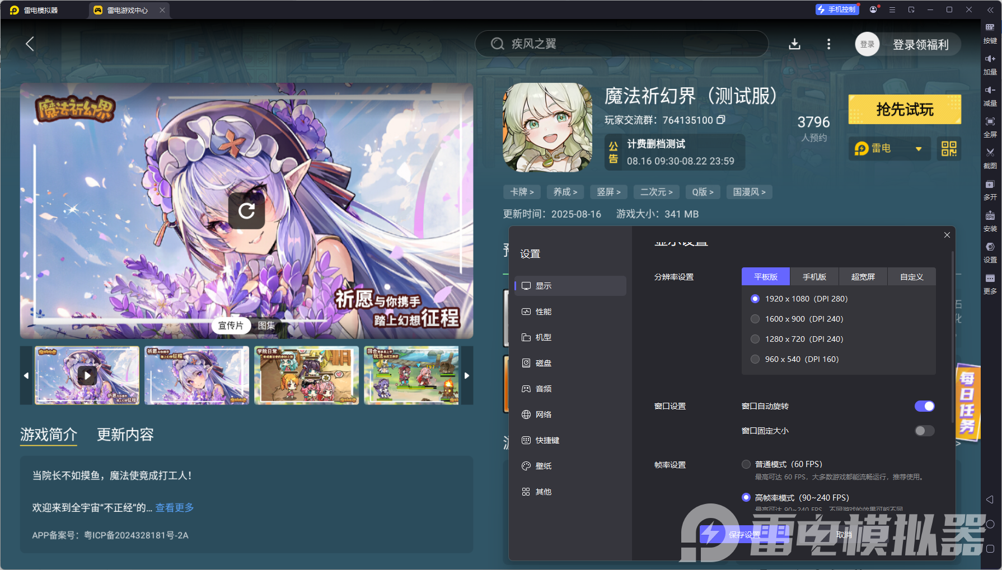This screenshot has width=1002, height=570.
Task: Open the 卡牌 category filter
Action: coord(521,192)
